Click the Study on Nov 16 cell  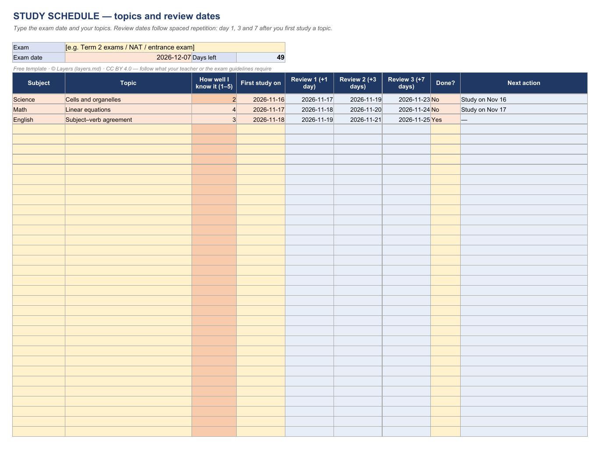click(524, 99)
